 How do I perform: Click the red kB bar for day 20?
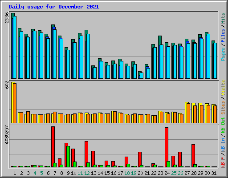point(140,160)
